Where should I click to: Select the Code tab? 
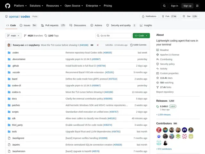(11, 25)
